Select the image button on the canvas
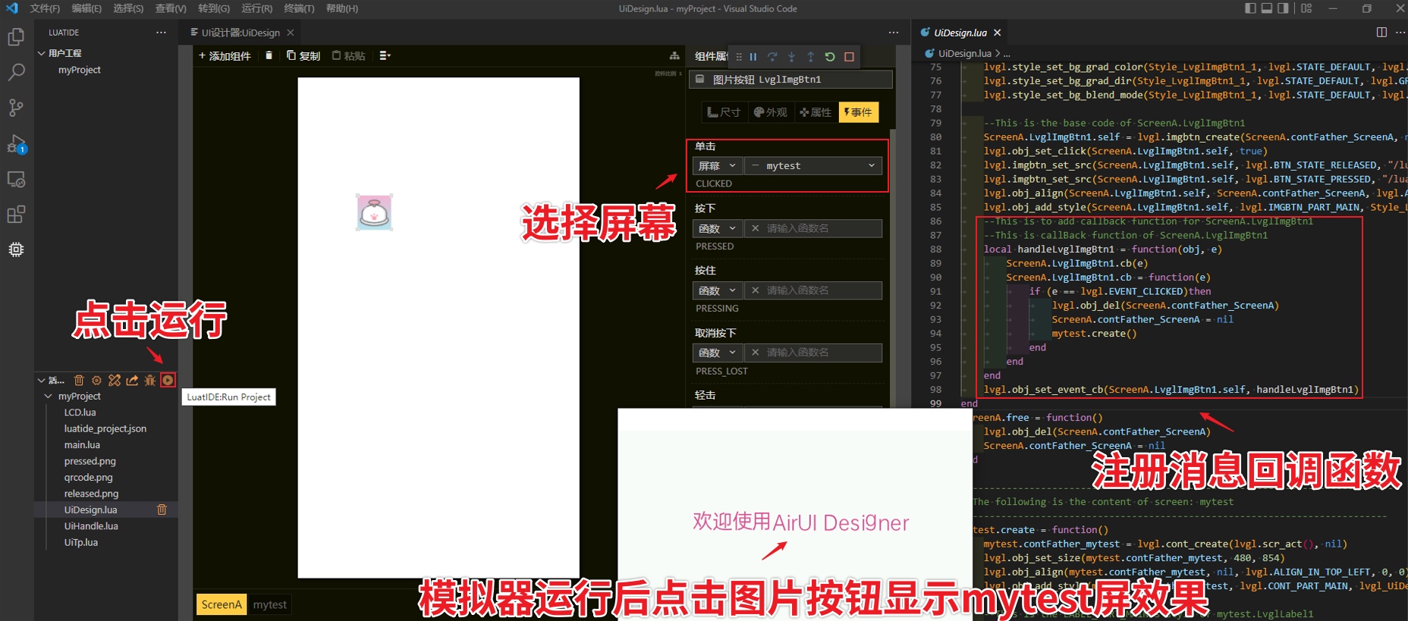Viewport: 1408px width, 621px height. pyautogui.click(x=374, y=212)
